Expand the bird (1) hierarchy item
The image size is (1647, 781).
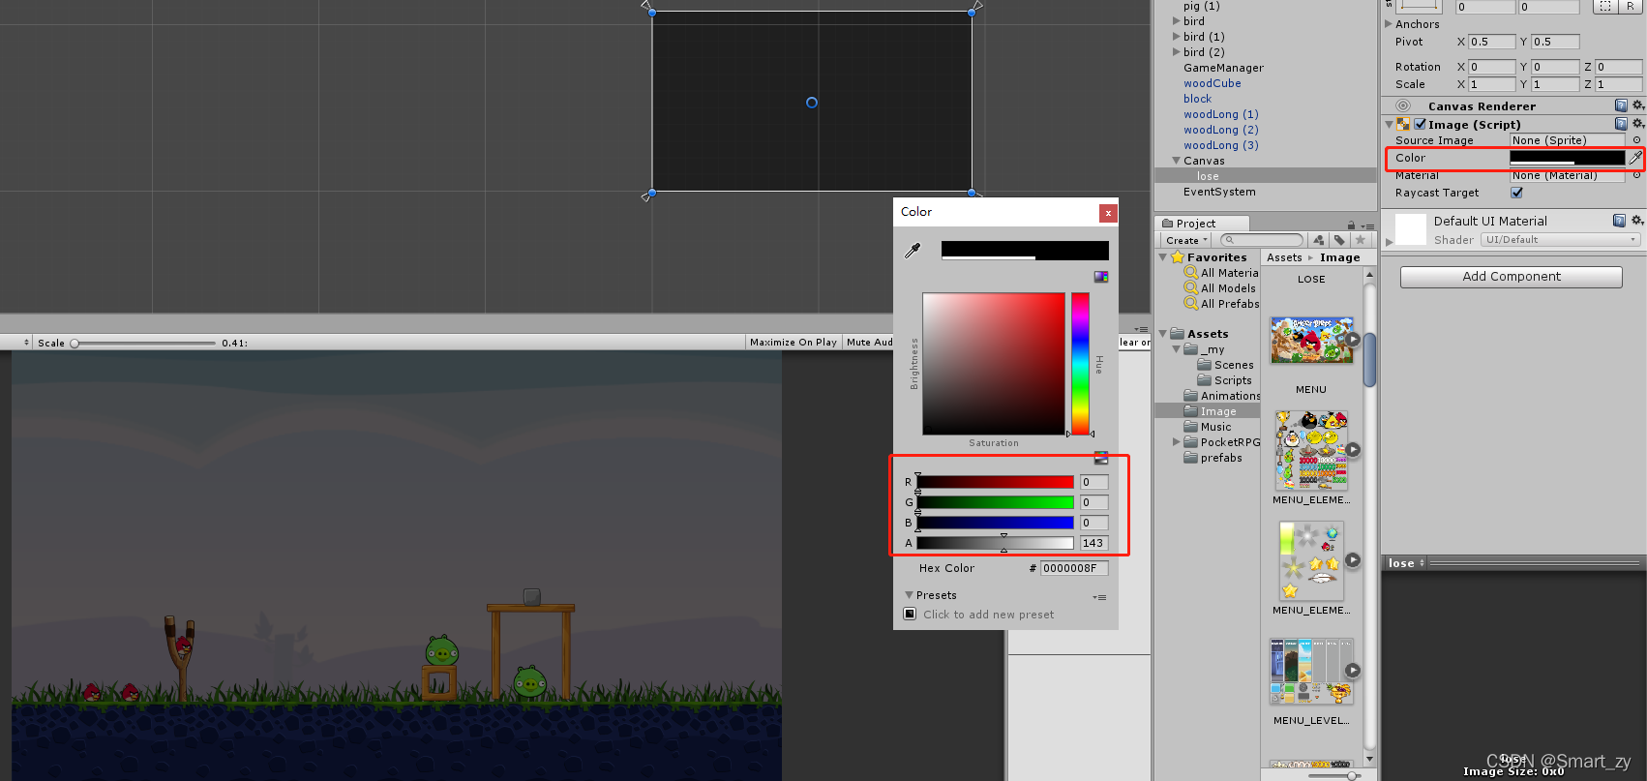point(1177,37)
